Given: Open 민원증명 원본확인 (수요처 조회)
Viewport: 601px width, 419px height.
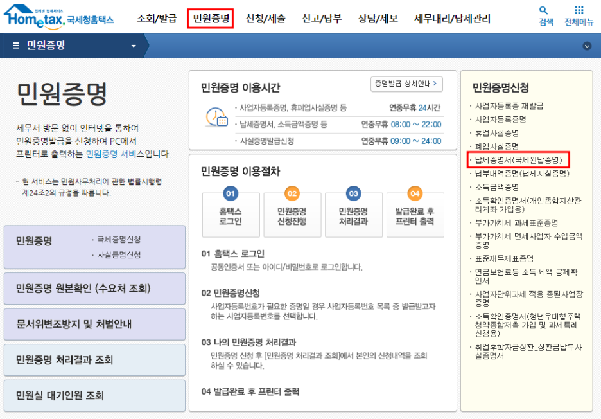Looking at the screenshot, I should pos(94,289).
